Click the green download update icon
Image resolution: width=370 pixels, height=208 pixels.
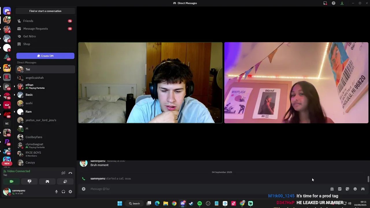point(342,3)
